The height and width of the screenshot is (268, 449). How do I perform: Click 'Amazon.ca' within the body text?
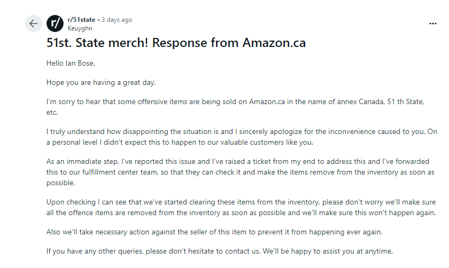267,102
